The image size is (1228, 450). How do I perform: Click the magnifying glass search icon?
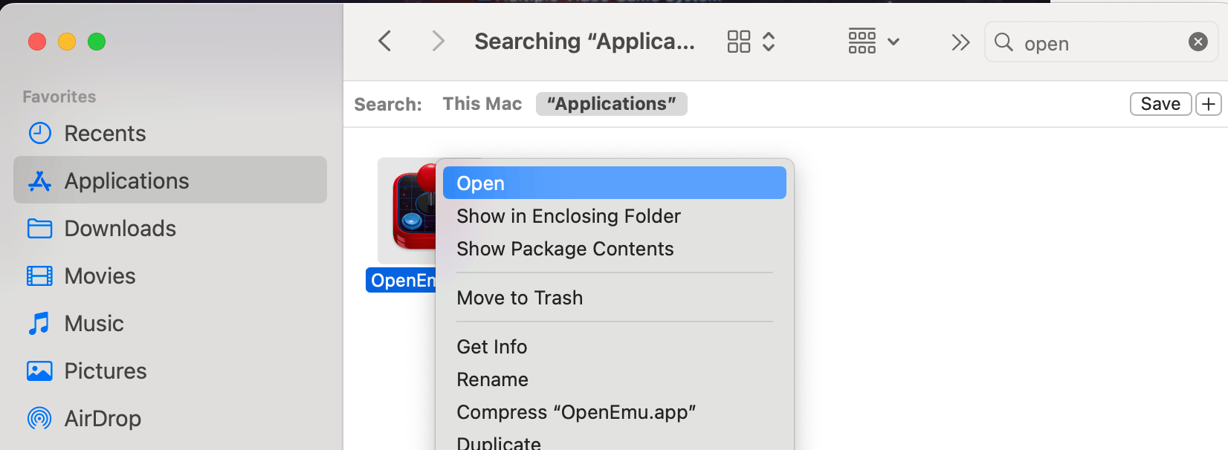(x=1004, y=42)
